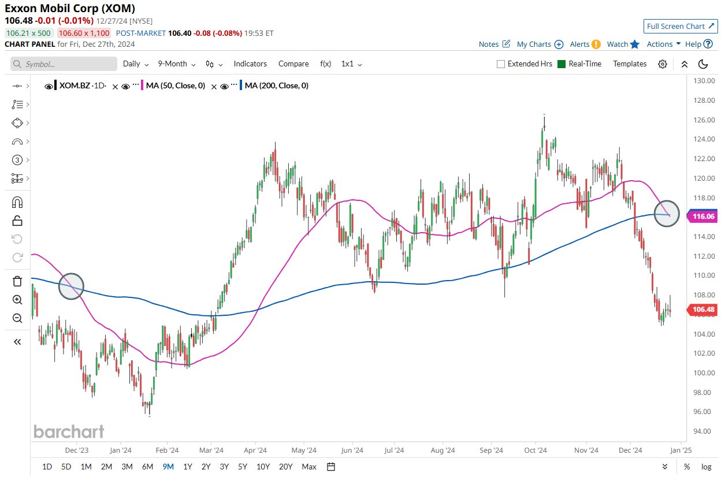Image resolution: width=725 pixels, height=481 pixels.
Task: Open chart settings gear icon
Action: click(x=663, y=64)
